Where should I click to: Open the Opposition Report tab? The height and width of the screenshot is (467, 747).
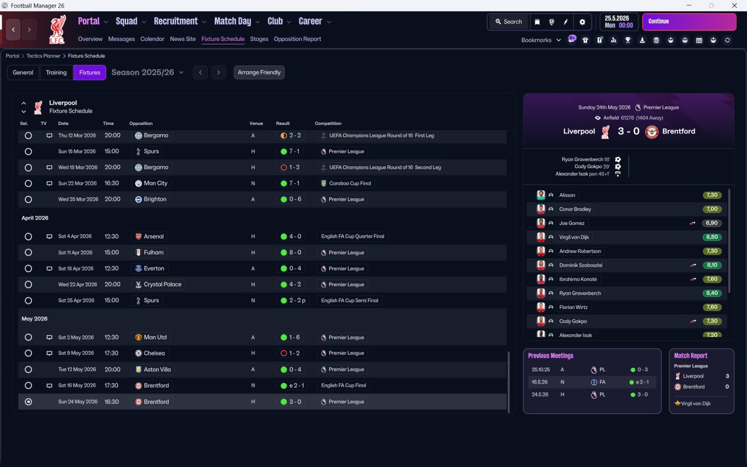(298, 39)
